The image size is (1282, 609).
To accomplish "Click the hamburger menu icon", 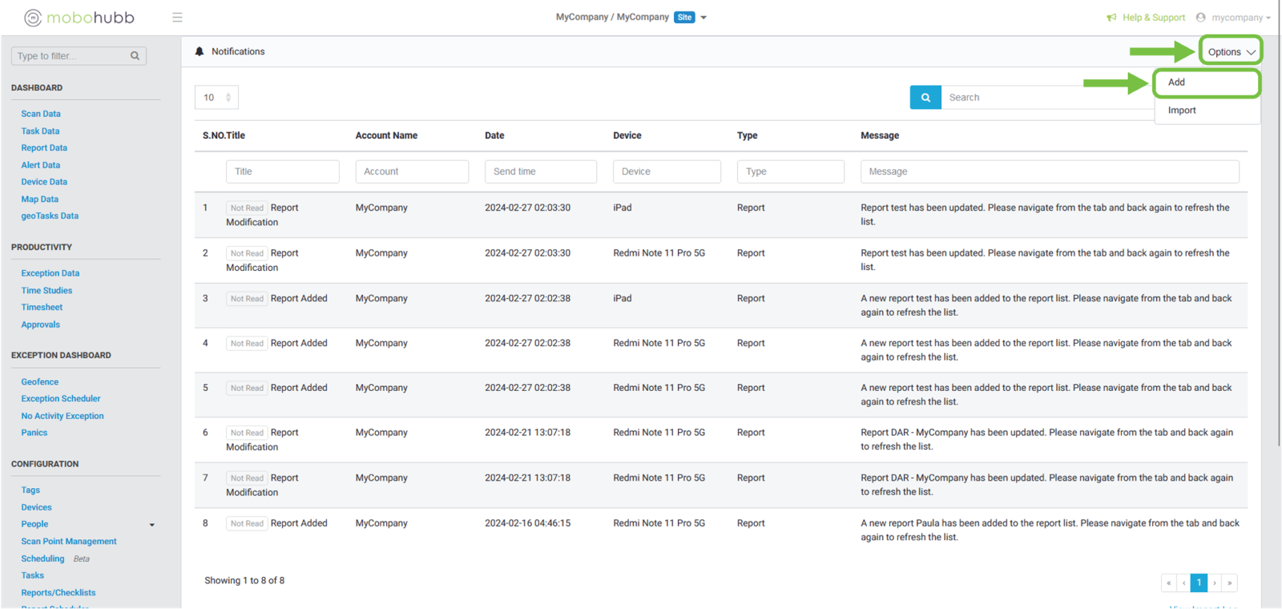I will coord(177,18).
